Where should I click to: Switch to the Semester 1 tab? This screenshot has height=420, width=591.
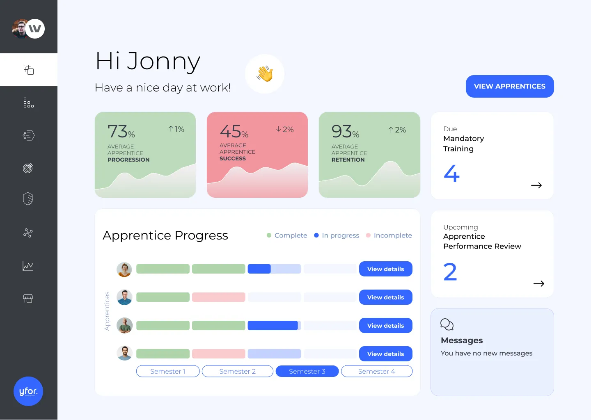coord(168,371)
